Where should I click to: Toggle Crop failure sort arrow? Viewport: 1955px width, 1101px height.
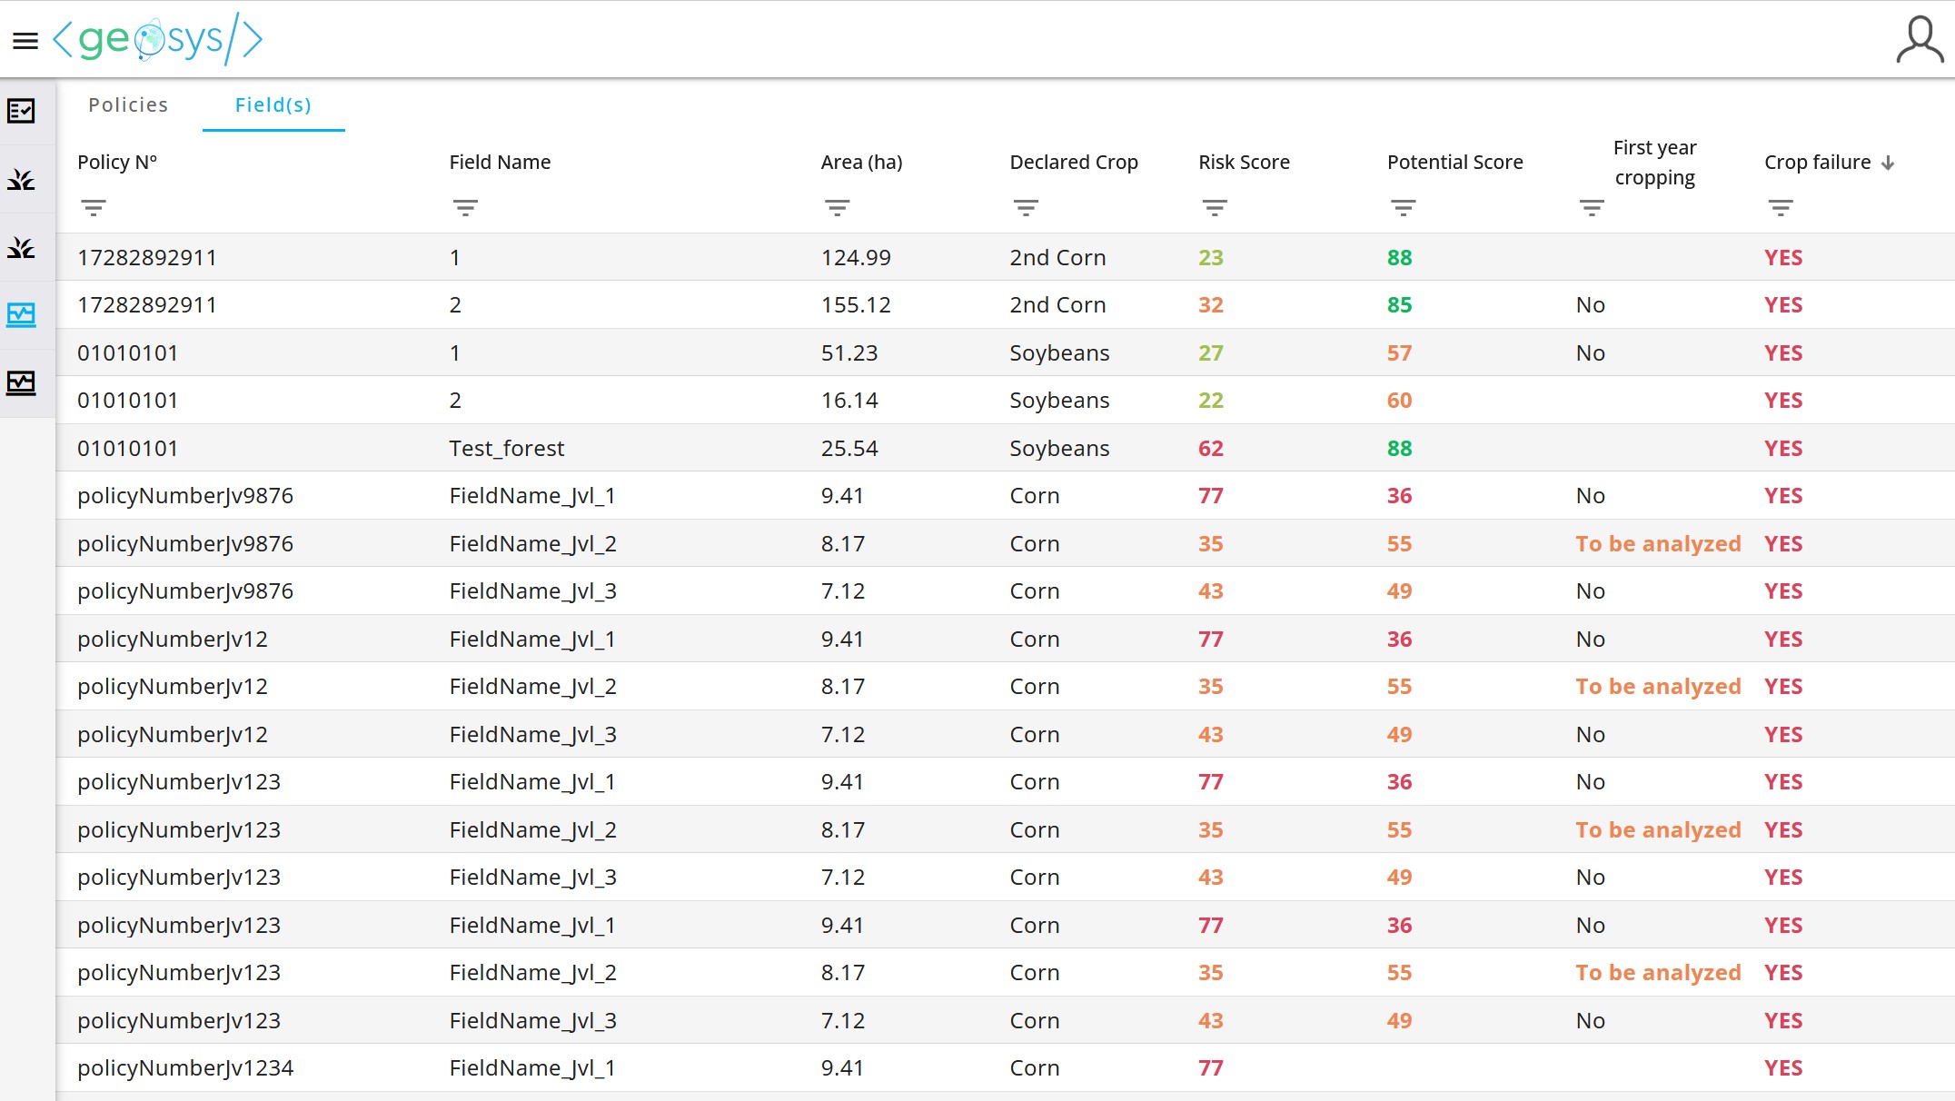(x=1888, y=163)
